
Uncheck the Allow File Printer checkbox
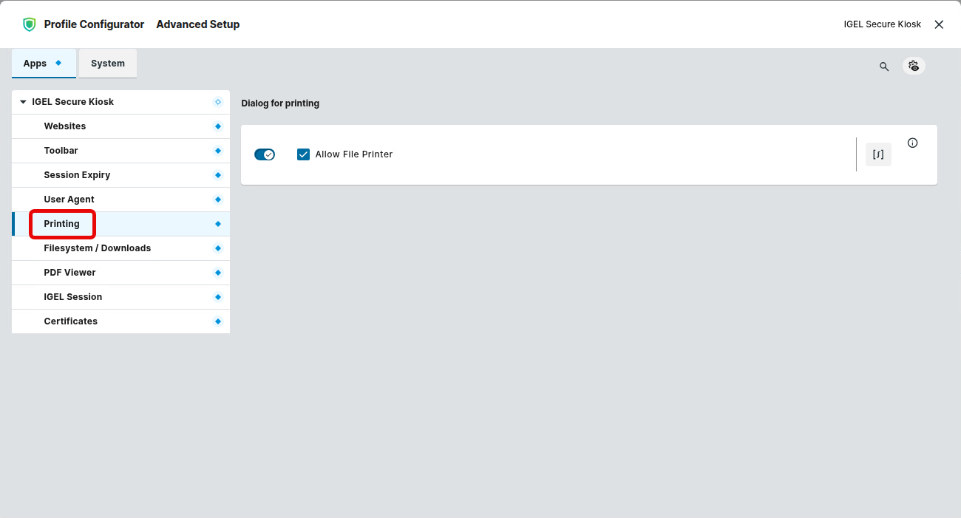(303, 154)
